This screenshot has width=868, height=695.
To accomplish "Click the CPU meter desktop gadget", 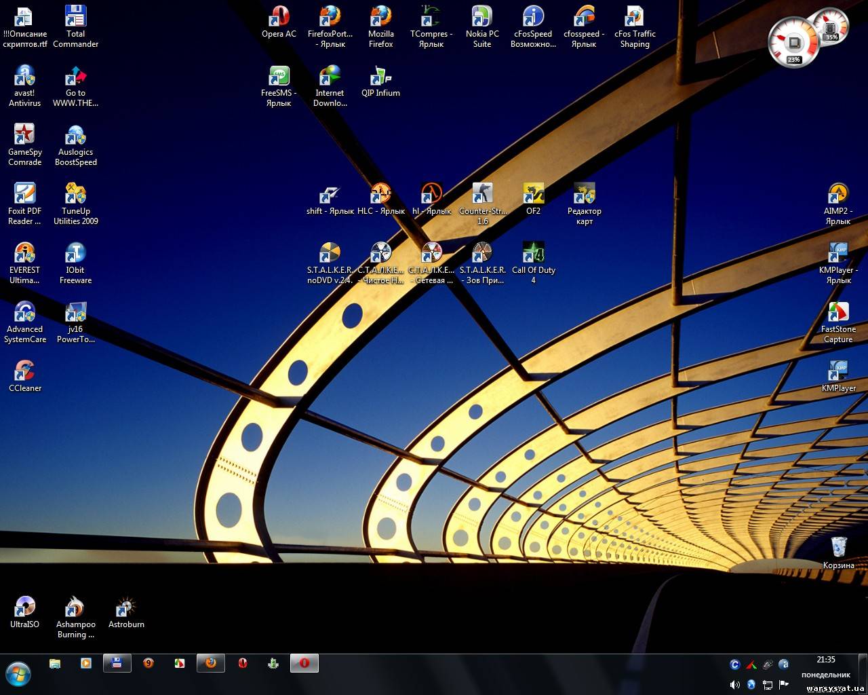I will pyautogui.click(x=793, y=43).
